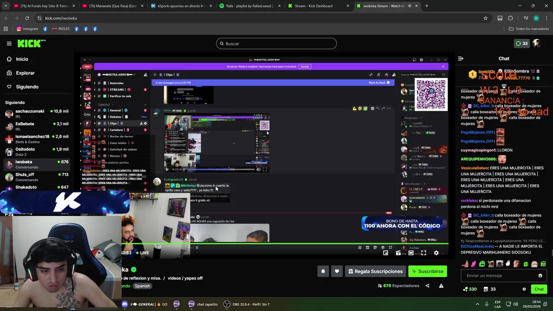Toggle mini player mode in the video
Viewport: 553px width, 311px height.
click(385, 253)
